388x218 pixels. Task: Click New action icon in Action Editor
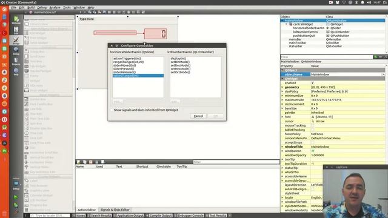tap(79, 162)
